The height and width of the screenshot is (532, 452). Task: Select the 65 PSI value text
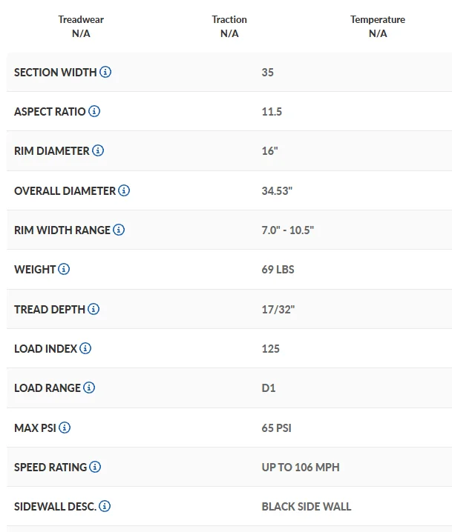[x=278, y=428]
